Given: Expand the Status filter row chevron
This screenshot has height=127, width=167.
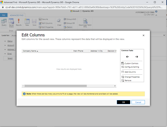Looking at the screenshot, I should click(x=5, y=41).
